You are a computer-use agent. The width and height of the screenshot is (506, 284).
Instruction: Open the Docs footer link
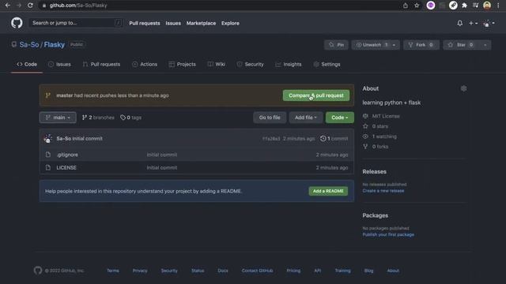coord(223,271)
